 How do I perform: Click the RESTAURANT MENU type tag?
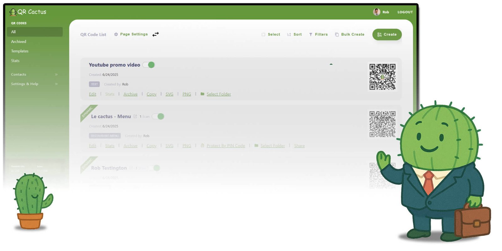click(x=105, y=136)
